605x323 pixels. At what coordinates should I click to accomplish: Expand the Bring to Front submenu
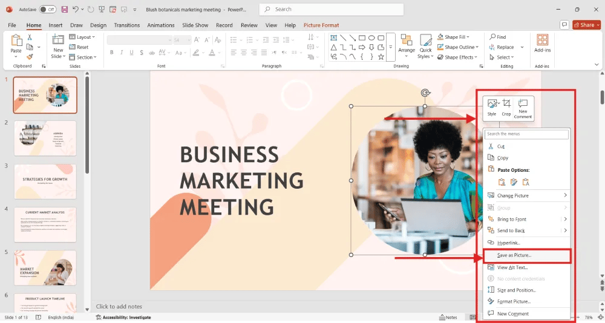tap(565, 219)
